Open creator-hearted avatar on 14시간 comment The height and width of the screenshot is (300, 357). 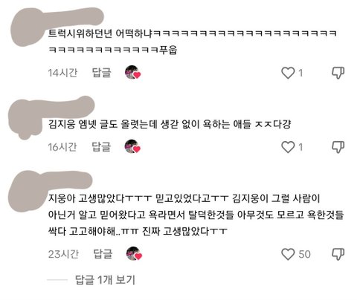(x=133, y=73)
